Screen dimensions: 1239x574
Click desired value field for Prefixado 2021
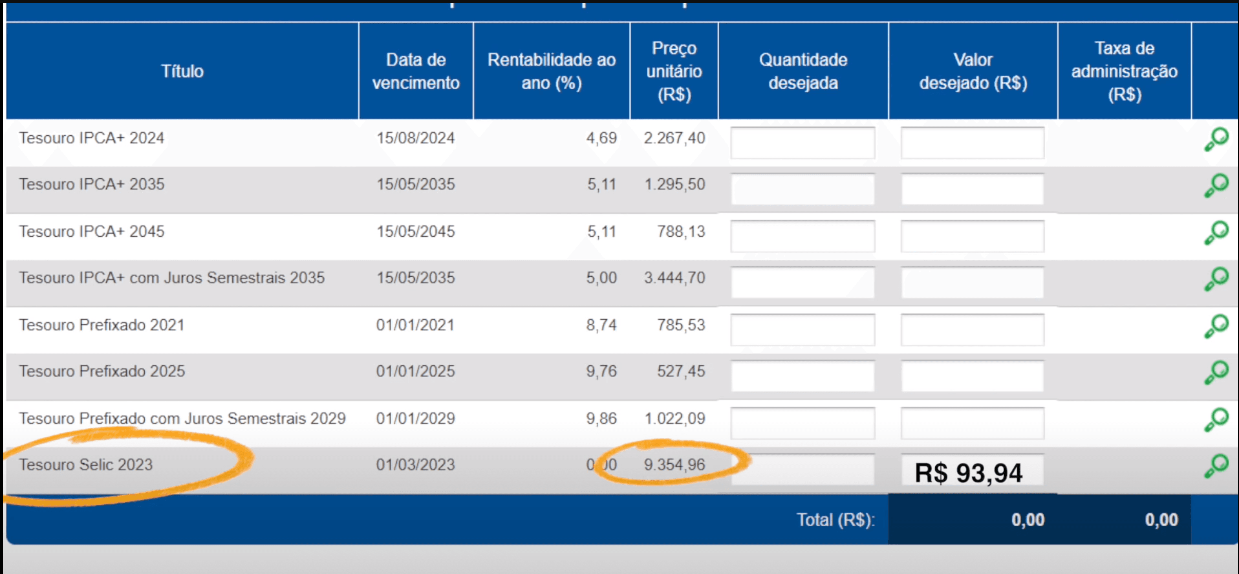pos(972,329)
